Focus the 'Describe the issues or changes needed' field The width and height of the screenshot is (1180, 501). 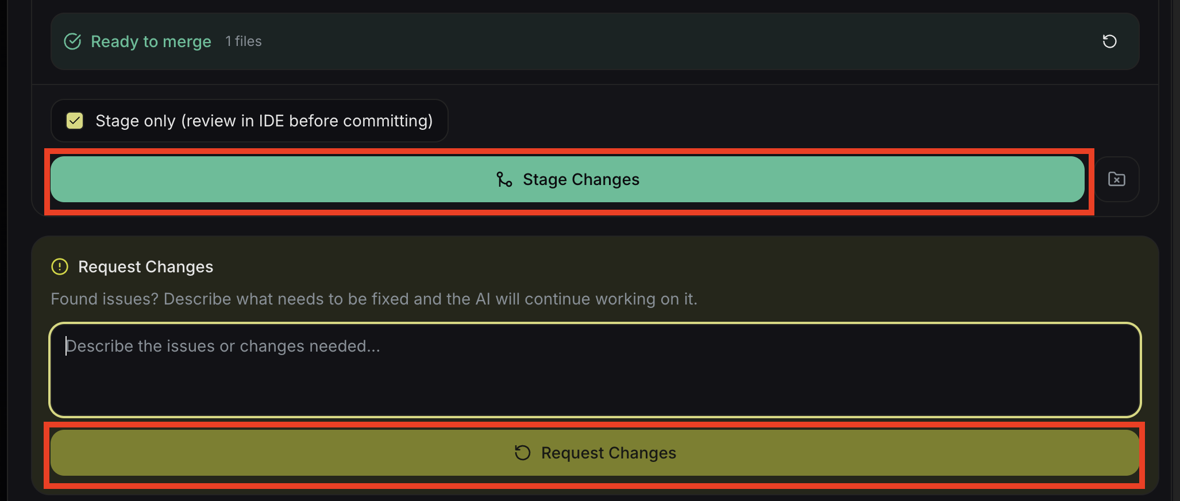595,370
